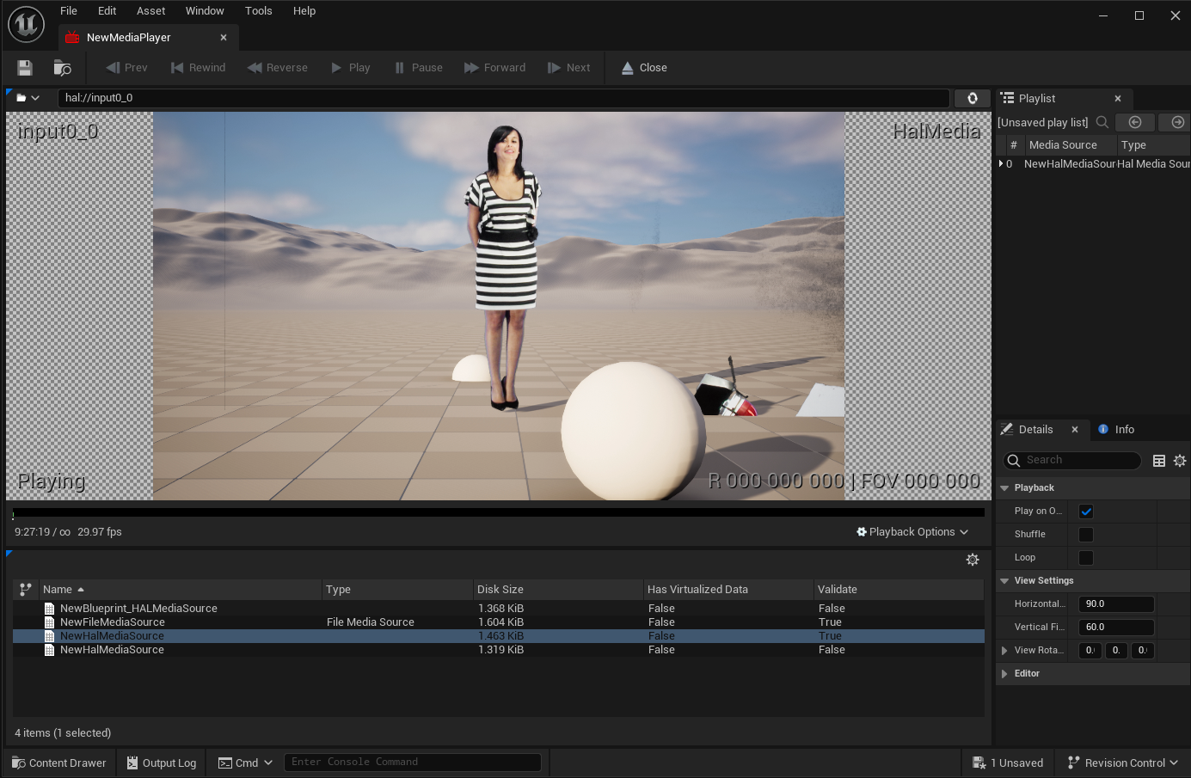This screenshot has width=1191, height=778.
Task: Close the Details tab
Action: coord(1075,430)
